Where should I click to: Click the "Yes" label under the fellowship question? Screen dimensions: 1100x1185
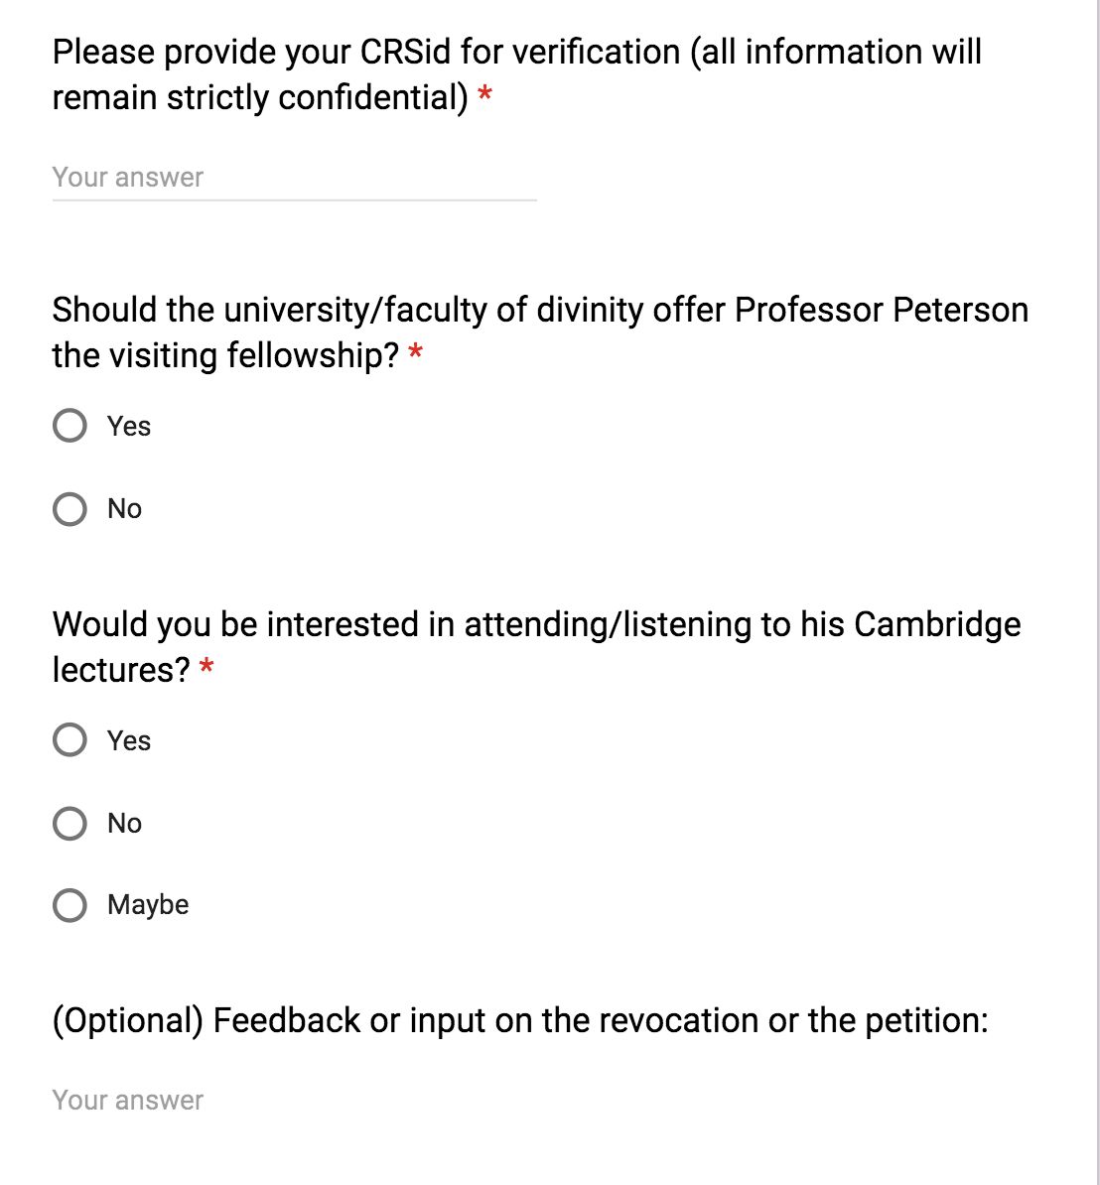[x=128, y=426]
